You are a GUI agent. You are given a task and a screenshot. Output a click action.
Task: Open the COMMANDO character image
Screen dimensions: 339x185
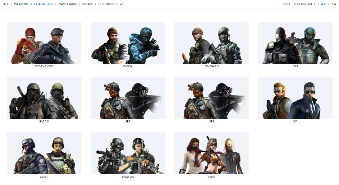coord(44,43)
